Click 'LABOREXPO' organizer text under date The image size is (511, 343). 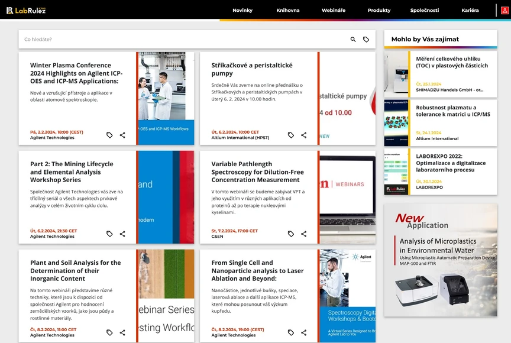tap(429, 187)
